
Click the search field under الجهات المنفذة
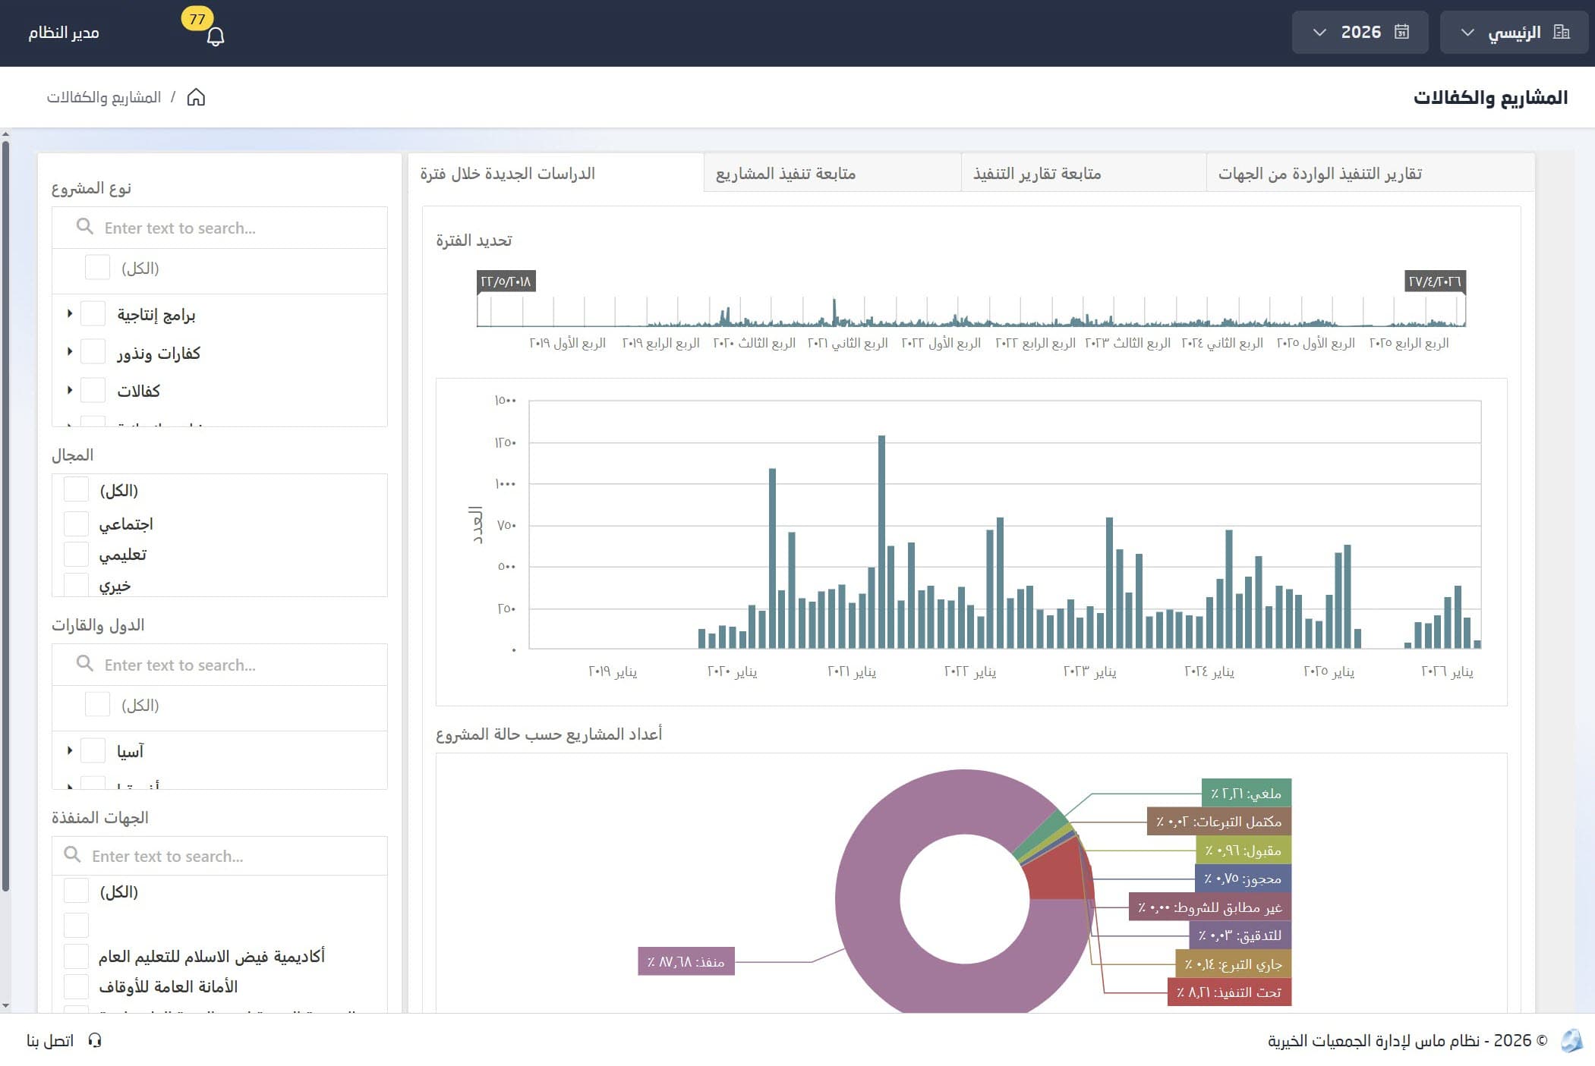point(219,855)
